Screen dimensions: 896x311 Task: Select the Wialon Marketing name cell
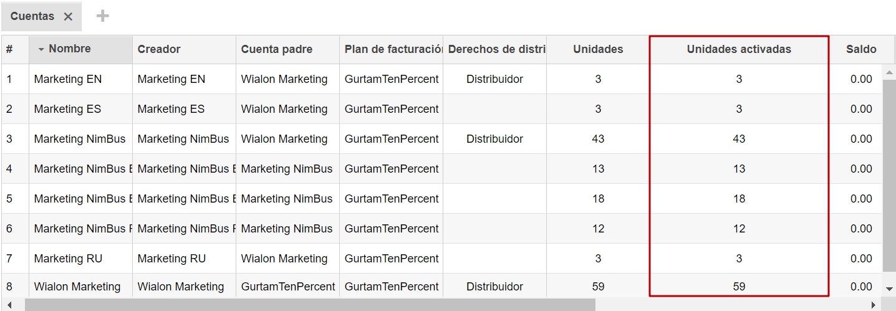pos(77,287)
